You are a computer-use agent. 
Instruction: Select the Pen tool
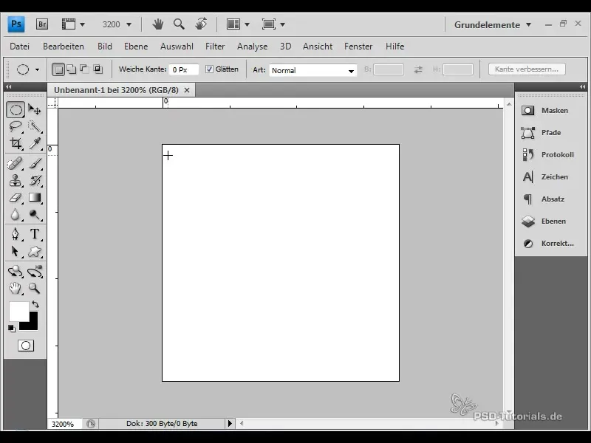click(x=16, y=234)
